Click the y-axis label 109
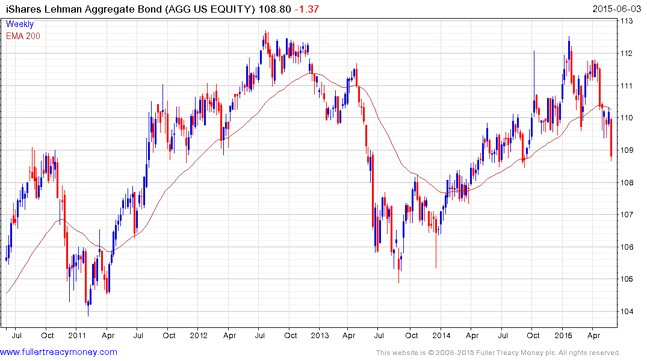Viewport: 647px width, 361px height. pos(627,150)
